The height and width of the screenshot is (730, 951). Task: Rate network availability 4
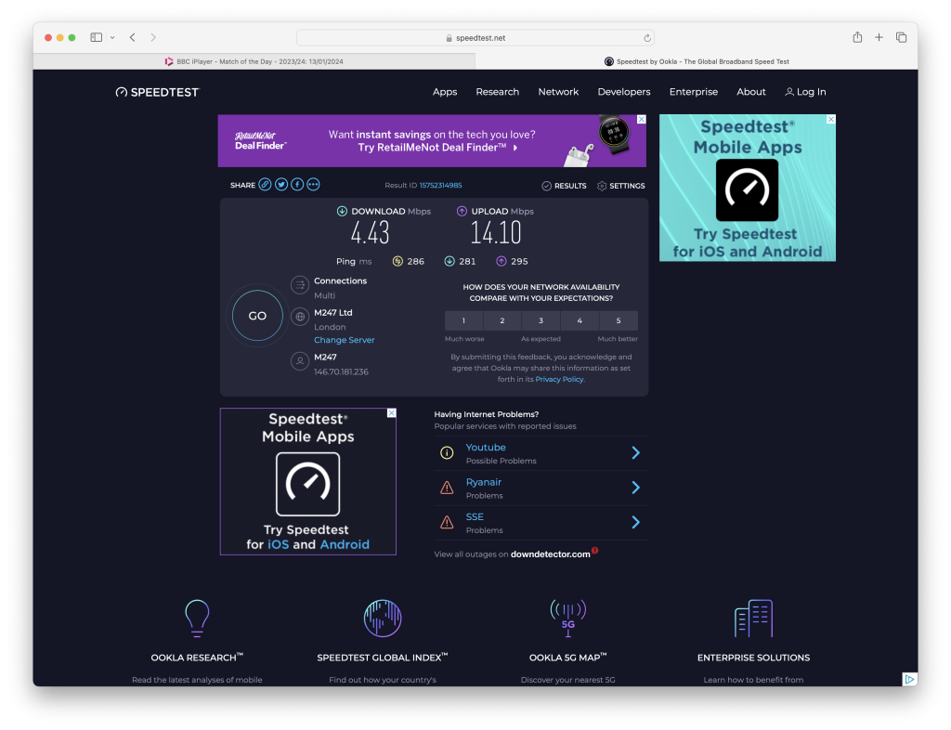tap(580, 320)
